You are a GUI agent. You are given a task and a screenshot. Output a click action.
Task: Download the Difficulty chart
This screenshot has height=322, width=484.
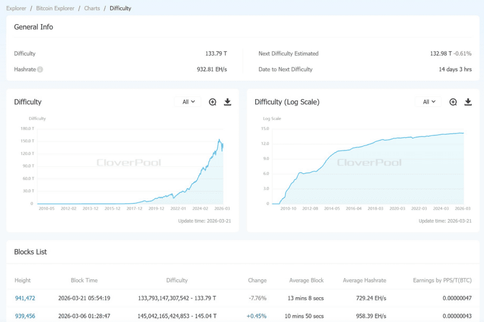pos(227,102)
